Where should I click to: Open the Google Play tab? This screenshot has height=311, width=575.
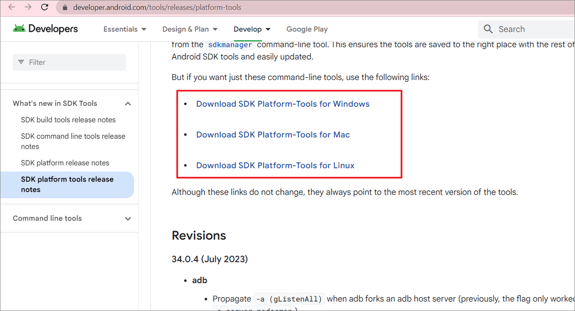point(307,29)
